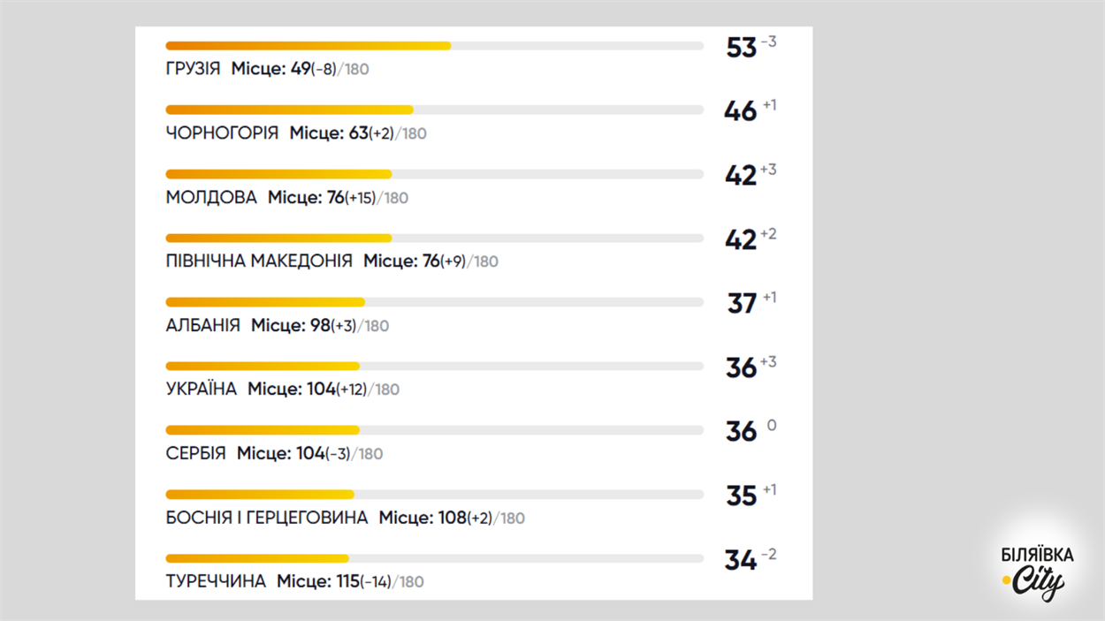Click the Північна Македонія label

(259, 261)
